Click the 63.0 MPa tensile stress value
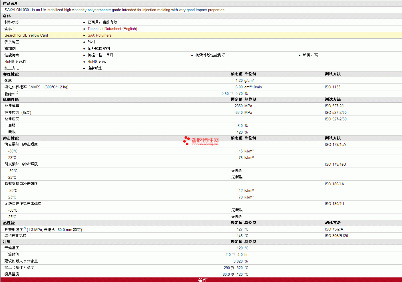This screenshot has width=402, height=282. [x=244, y=112]
